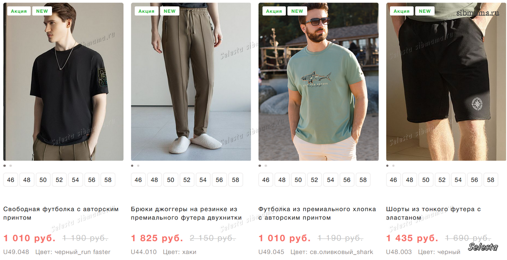This screenshot has height=260, width=507.
Task: Show second photo dot for jogger pants
Action: coord(138,166)
